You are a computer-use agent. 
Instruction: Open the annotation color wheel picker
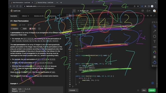(x=155, y=52)
